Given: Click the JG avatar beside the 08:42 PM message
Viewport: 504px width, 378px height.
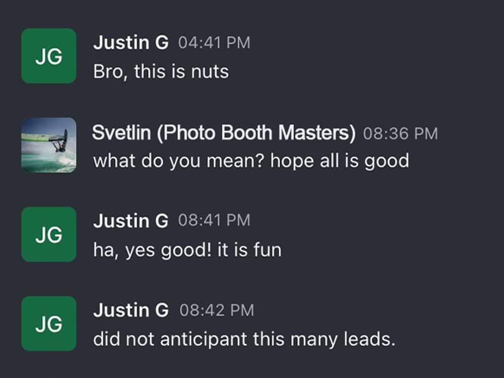Looking at the screenshot, I should coord(49,324).
